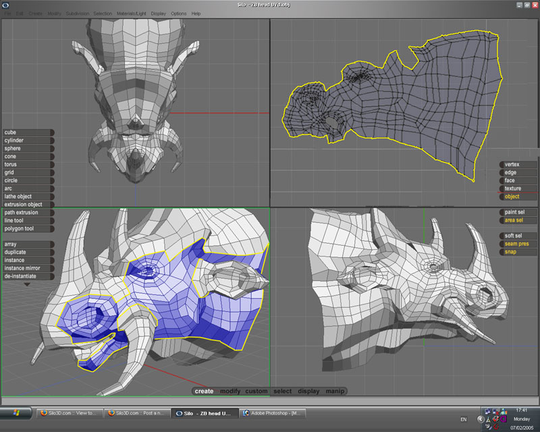Activate the polygon tool
This screenshot has width=540, height=432.
tap(27, 229)
